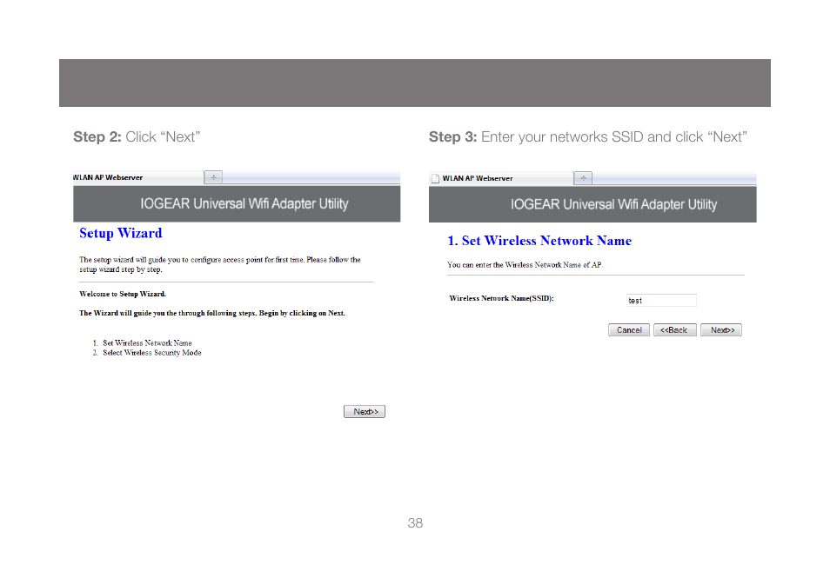Click Next>> beside the Back button
The image size is (830, 578).
tap(721, 330)
